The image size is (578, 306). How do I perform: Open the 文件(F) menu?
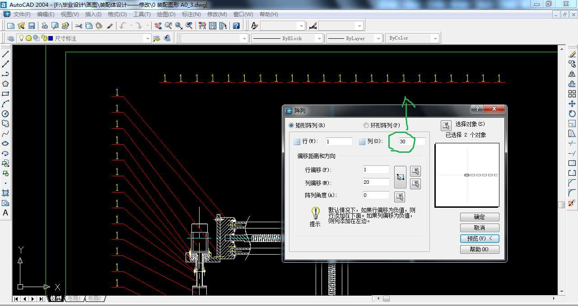point(22,14)
